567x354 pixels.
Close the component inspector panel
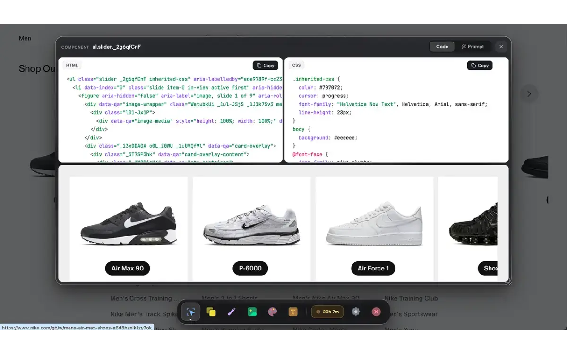[x=501, y=47]
